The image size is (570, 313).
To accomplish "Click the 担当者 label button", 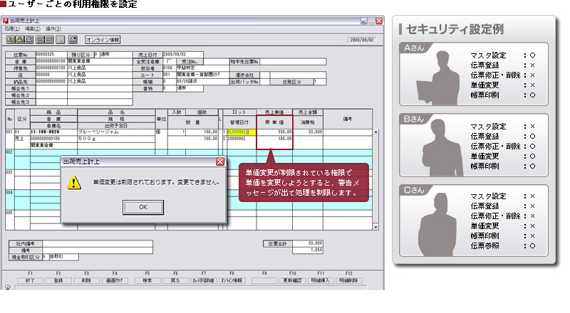I will pyautogui.click(x=148, y=68).
